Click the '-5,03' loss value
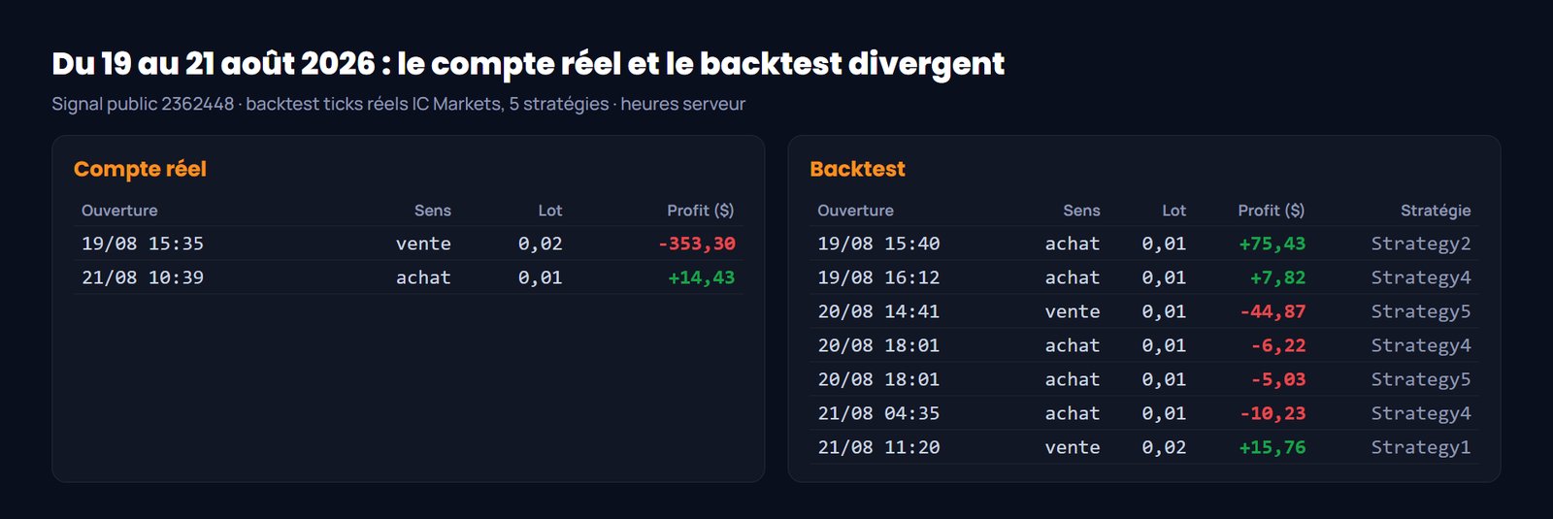Image resolution: width=1553 pixels, height=519 pixels. pyautogui.click(x=1278, y=379)
